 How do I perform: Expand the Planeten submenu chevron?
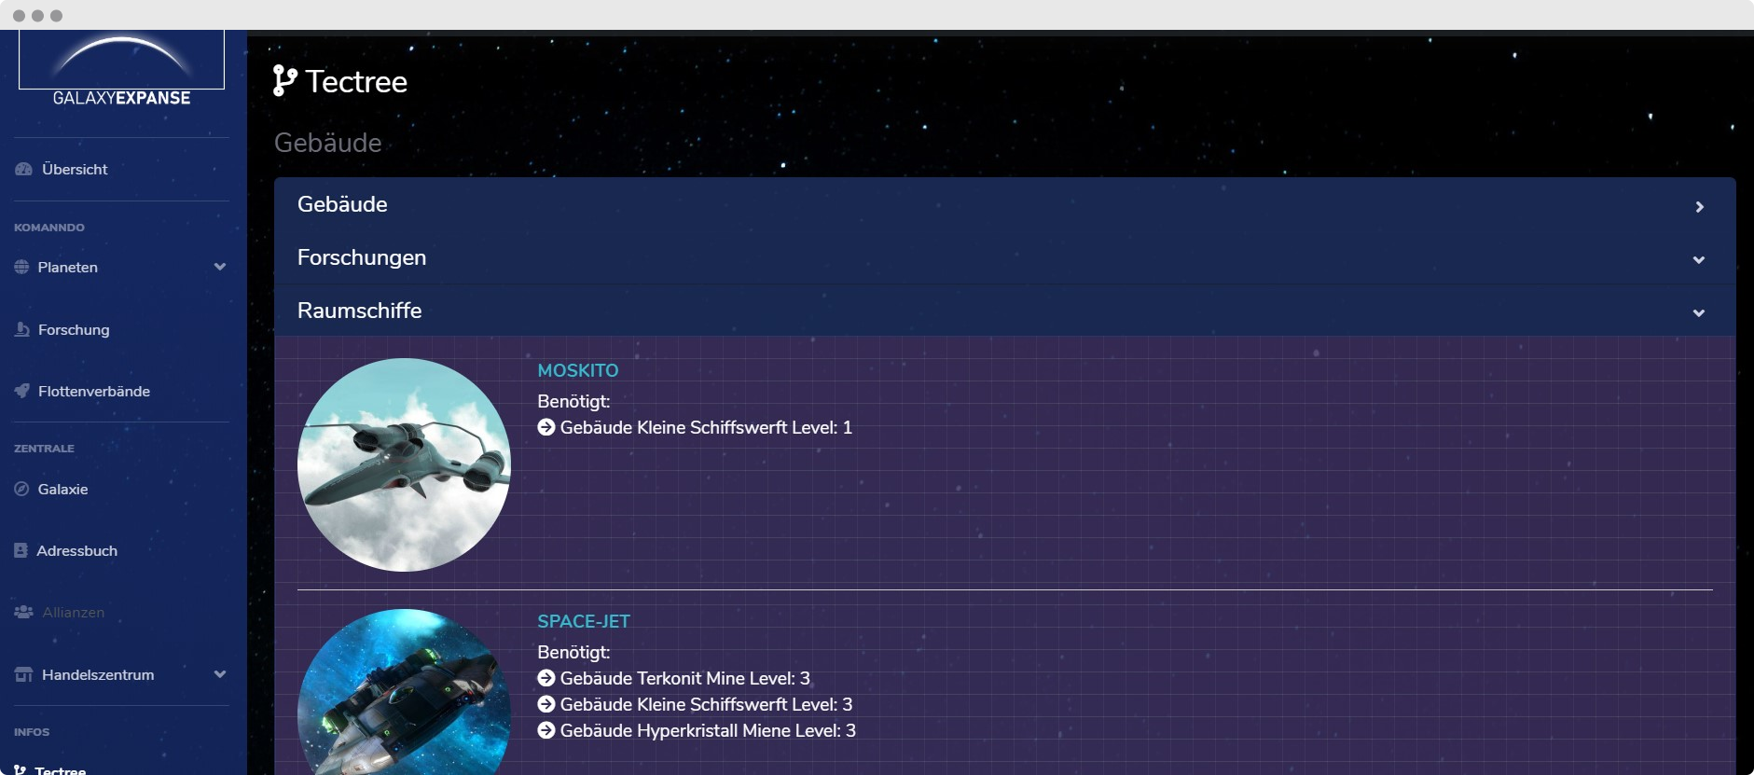[220, 267]
